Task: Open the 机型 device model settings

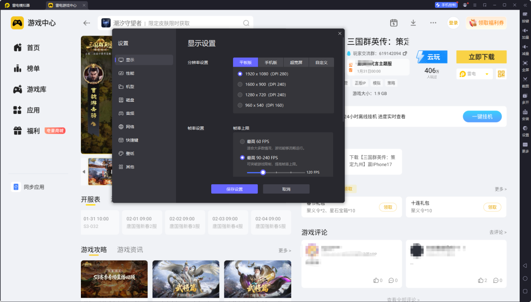Action: (x=144, y=87)
